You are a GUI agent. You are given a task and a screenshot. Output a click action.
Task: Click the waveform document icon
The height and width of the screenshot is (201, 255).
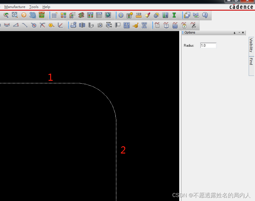pyautogui.click(x=157, y=25)
